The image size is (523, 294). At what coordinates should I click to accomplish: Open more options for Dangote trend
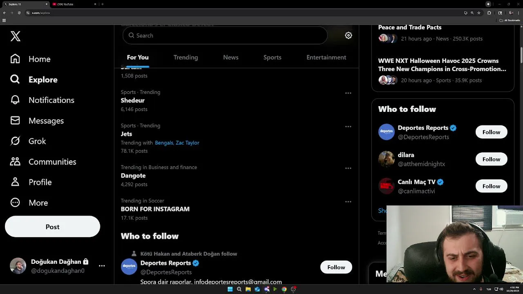point(348,168)
